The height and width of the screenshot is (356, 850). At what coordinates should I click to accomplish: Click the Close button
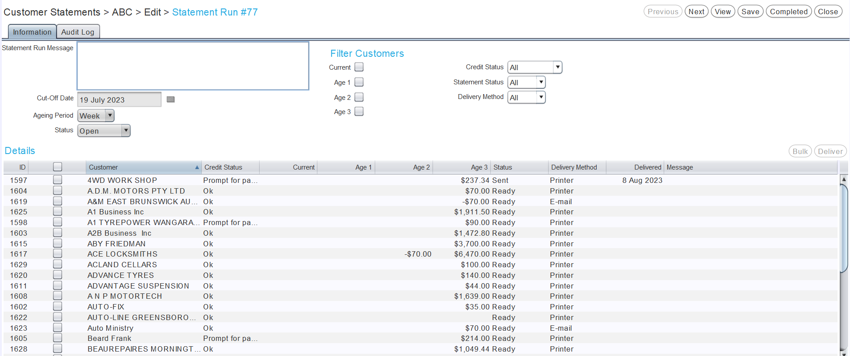[x=828, y=12]
